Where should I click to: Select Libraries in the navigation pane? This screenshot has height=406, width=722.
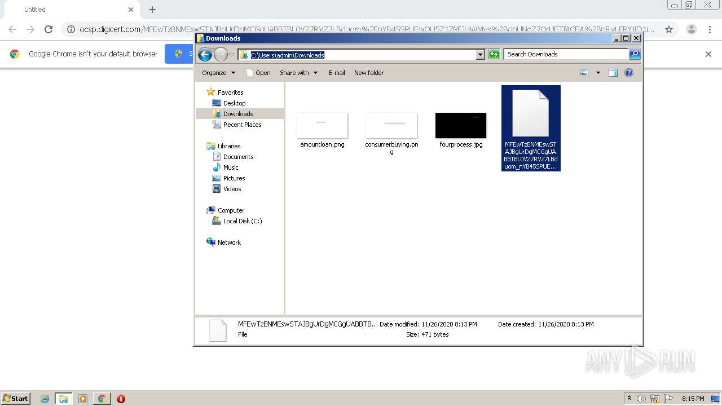224,146
